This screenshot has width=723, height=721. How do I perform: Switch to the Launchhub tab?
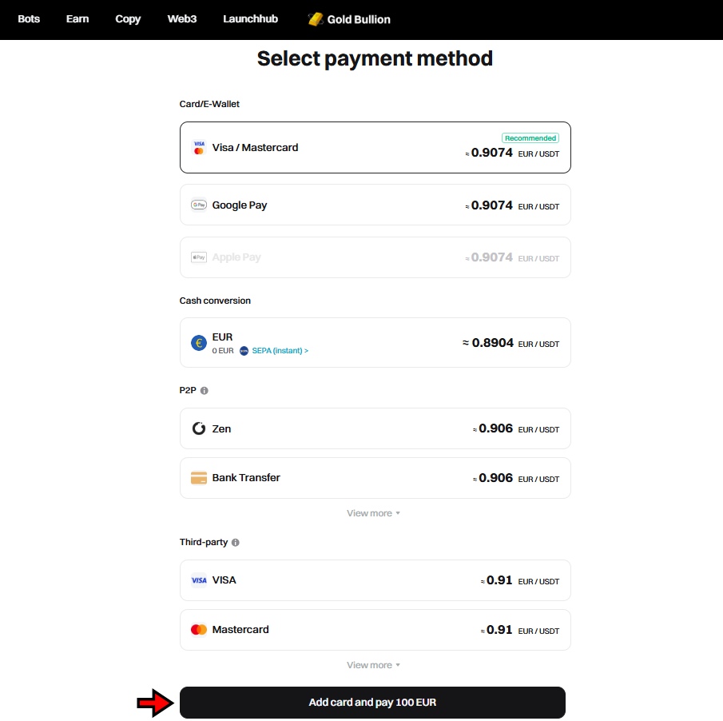pos(250,19)
